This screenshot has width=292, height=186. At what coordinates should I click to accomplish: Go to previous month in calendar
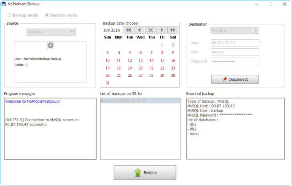point(139,30)
